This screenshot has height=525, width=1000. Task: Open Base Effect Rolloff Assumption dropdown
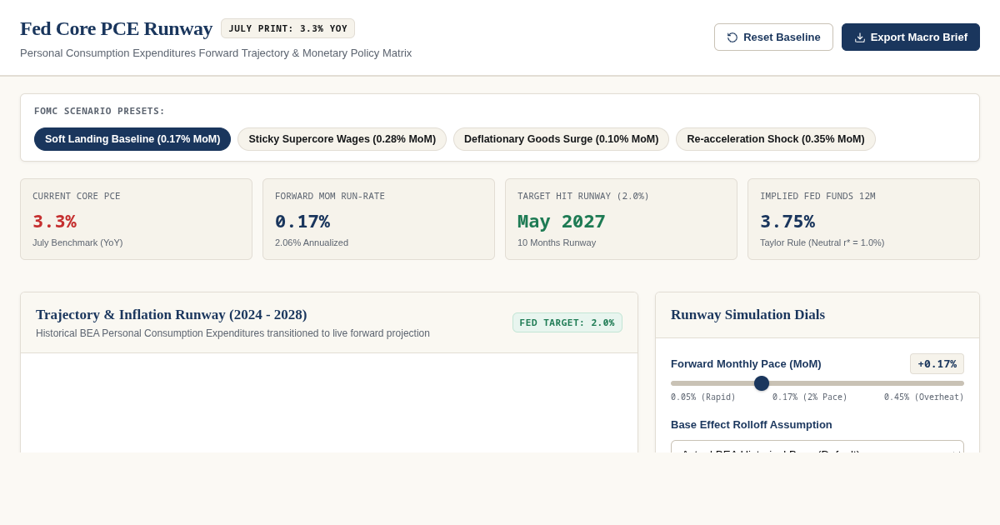coord(817,447)
